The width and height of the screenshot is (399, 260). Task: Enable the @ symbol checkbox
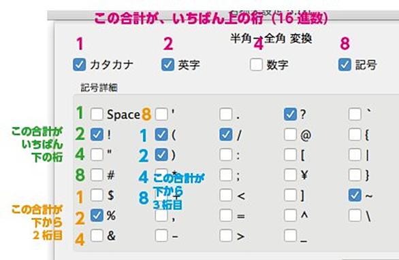pos(290,134)
